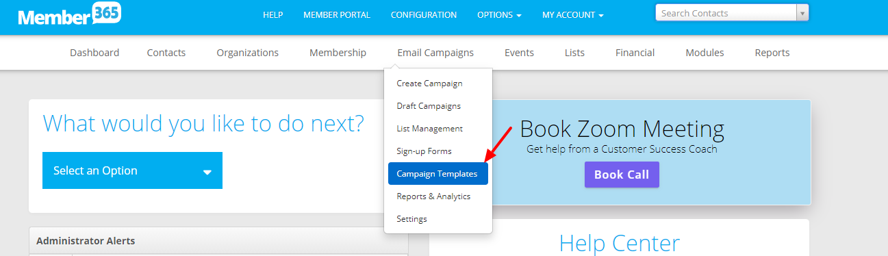Image resolution: width=888 pixels, height=256 pixels.
Task: Click the Help Center heading
Action: (620, 243)
